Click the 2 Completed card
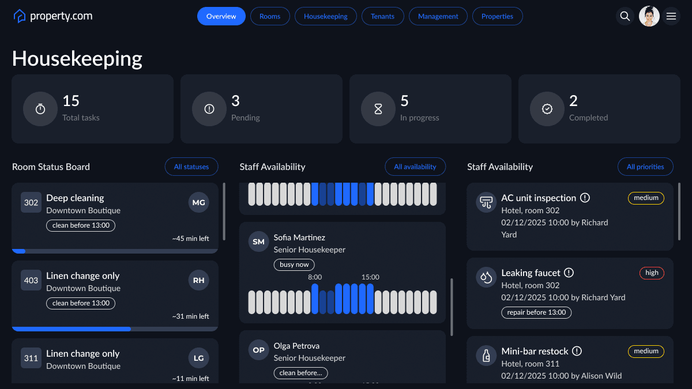The width and height of the screenshot is (692, 389). point(599,109)
